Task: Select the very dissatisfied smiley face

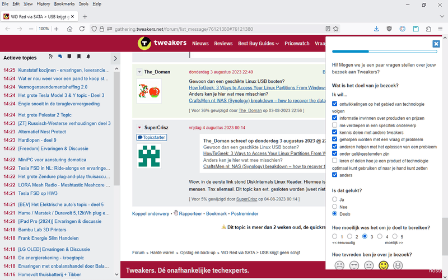Action: [x=339, y=265]
